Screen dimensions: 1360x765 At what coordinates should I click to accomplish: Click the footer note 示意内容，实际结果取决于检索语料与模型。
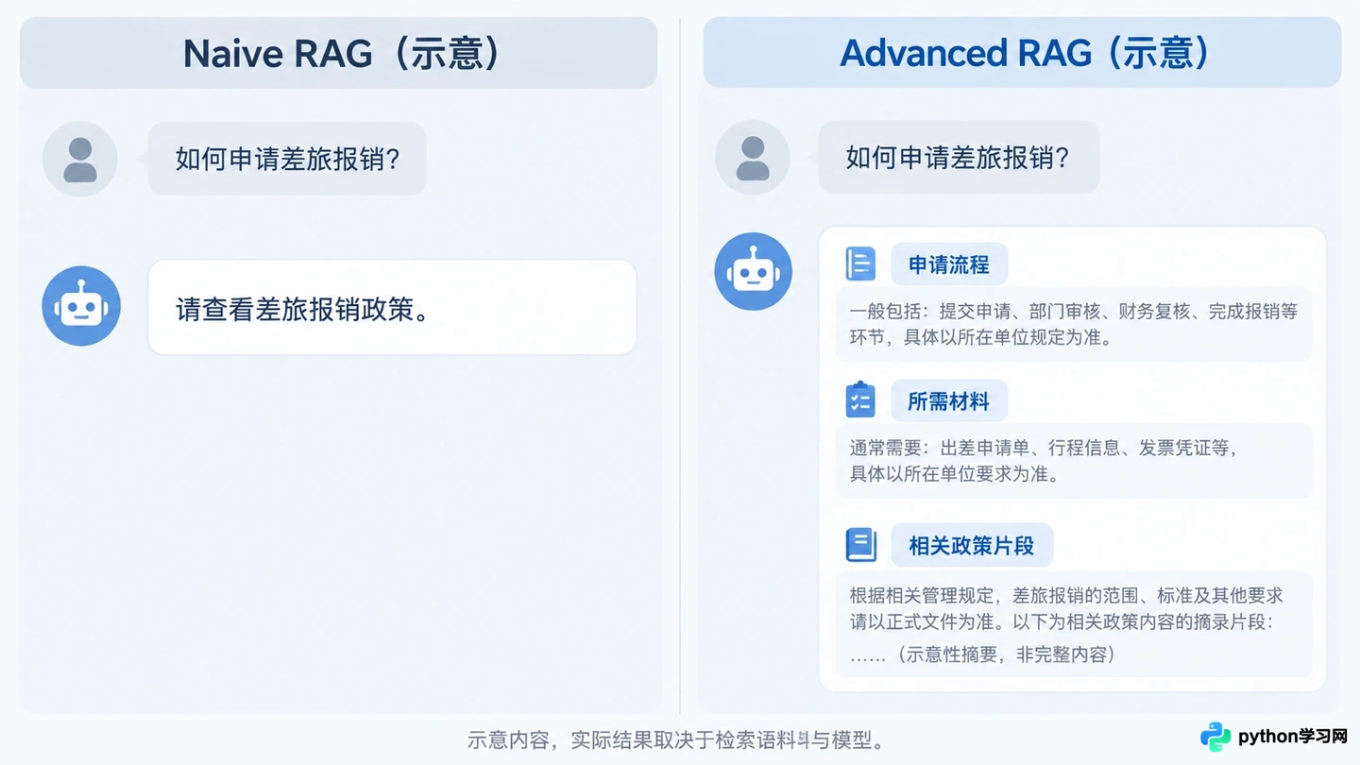[677, 739]
